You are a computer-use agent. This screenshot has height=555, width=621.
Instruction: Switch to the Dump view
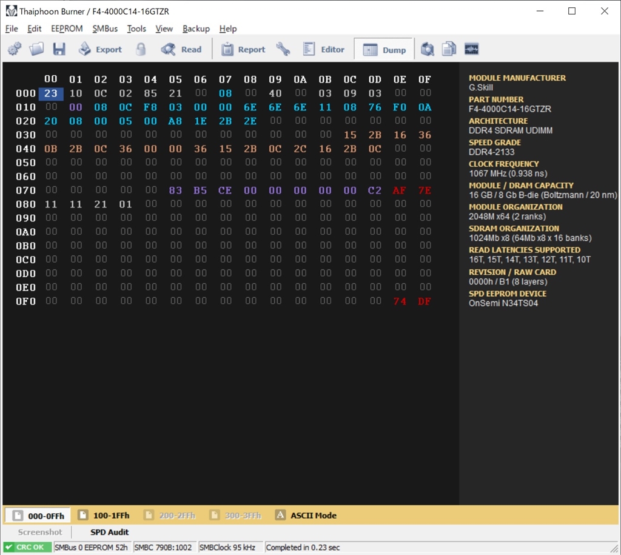(x=384, y=50)
